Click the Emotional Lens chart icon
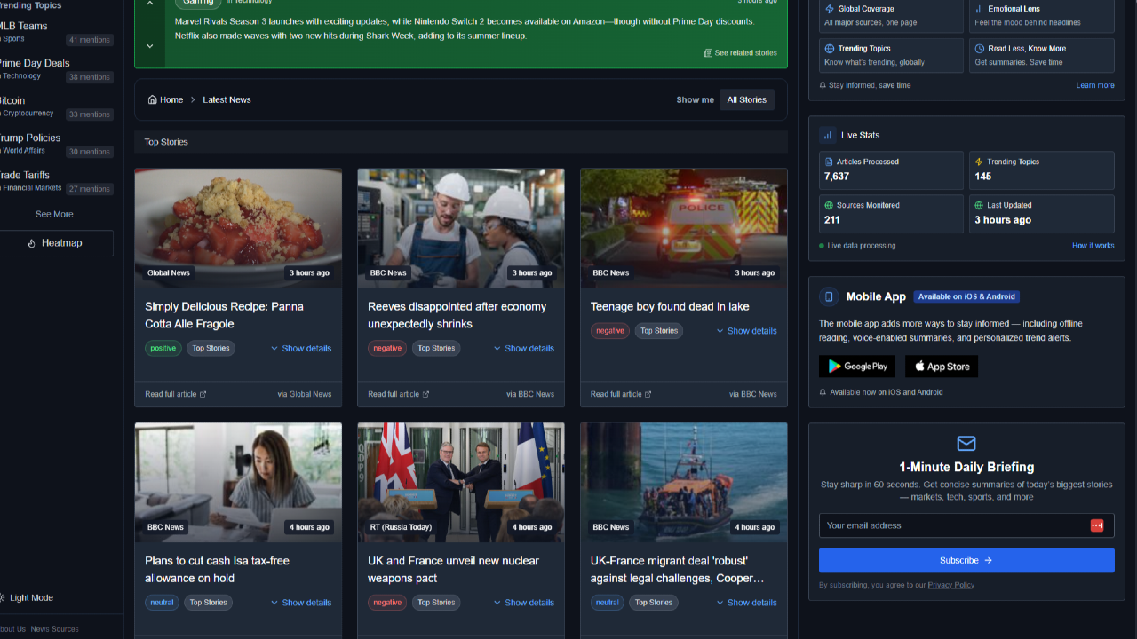Image resolution: width=1137 pixels, height=639 pixels. [x=980, y=9]
